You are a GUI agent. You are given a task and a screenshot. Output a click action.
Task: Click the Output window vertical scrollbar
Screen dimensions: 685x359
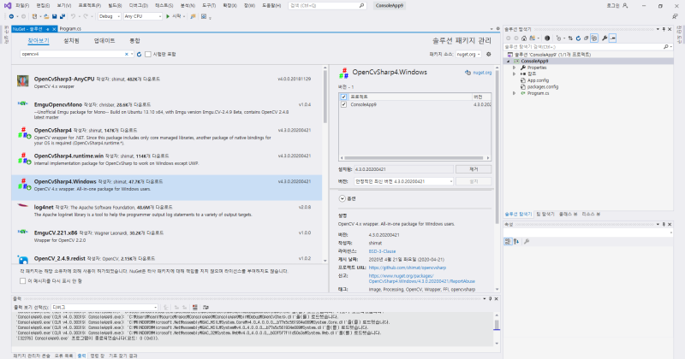(497, 329)
